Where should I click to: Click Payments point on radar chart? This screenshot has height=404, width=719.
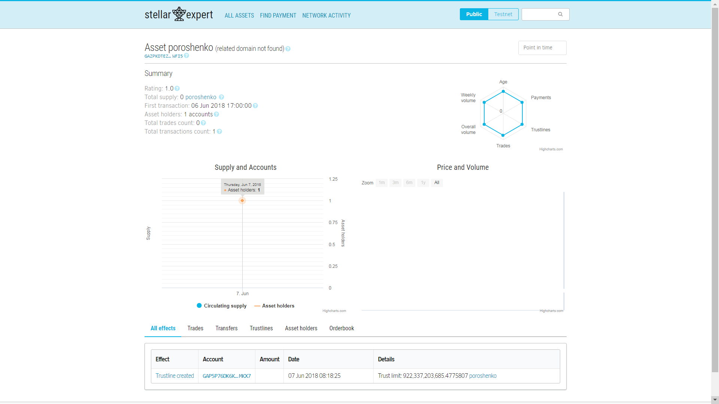(522, 102)
